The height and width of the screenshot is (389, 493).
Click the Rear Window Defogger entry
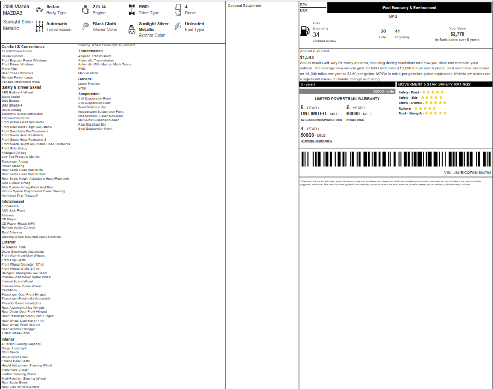(19, 329)
